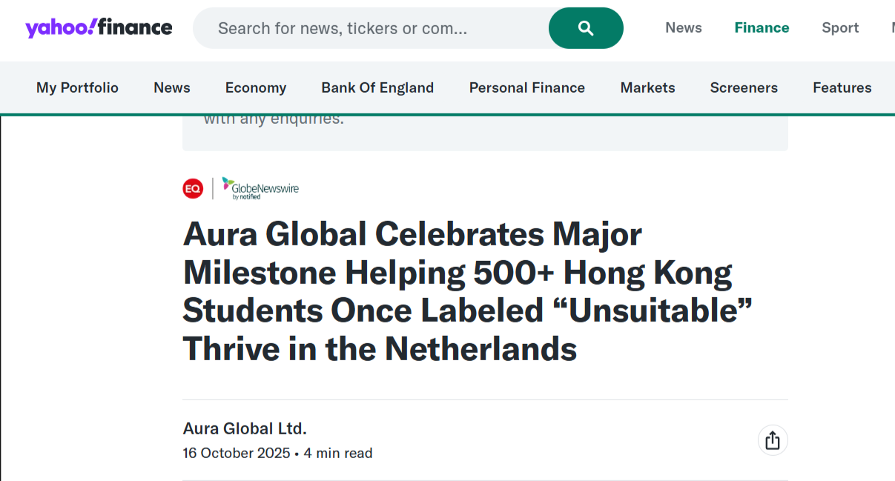The width and height of the screenshot is (895, 481).
Task: Switch to the News navigation tab
Action: tap(172, 87)
